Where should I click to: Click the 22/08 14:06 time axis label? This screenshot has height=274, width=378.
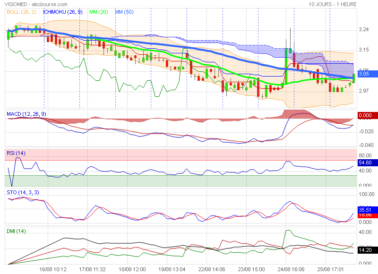(212, 269)
